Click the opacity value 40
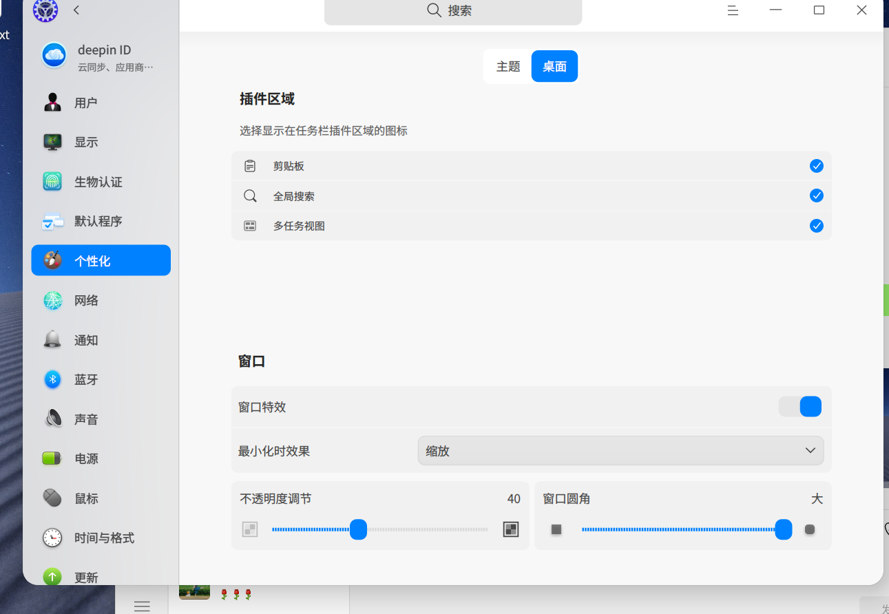Screen dimensions: 889x614 [x=514, y=499]
